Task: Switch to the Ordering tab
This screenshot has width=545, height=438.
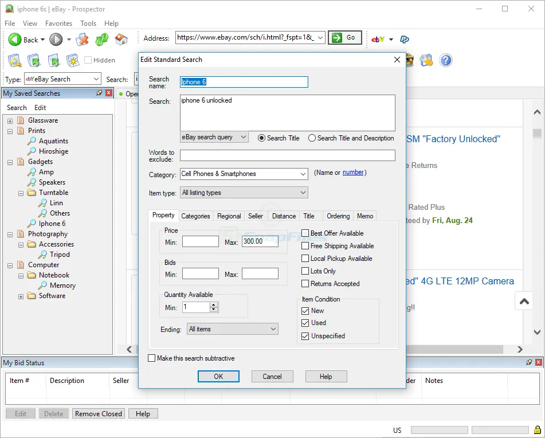Action: pyautogui.click(x=338, y=216)
